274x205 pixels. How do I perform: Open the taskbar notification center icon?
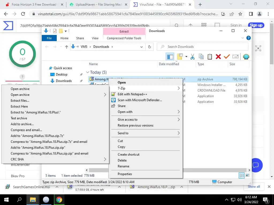[265, 200]
